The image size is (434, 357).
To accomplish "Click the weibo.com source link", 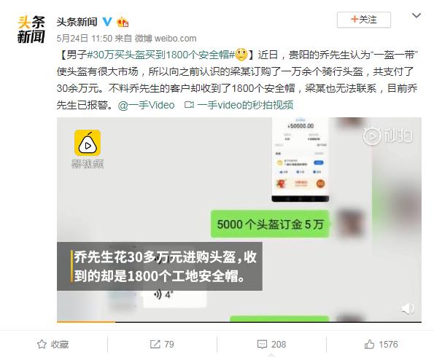I will coord(176,39).
